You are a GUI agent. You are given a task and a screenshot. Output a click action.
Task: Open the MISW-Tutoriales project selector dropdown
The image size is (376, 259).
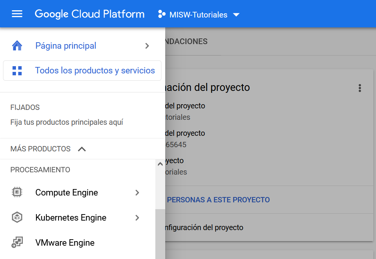click(x=199, y=14)
